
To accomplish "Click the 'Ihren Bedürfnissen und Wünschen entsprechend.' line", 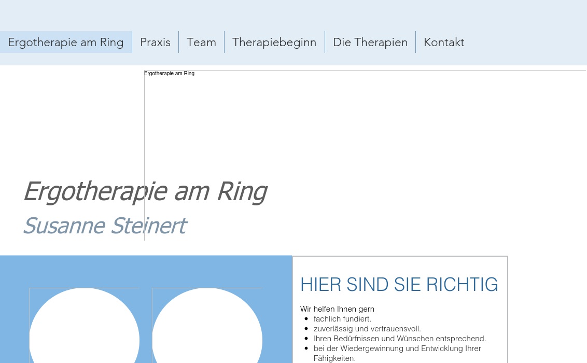I will click(x=399, y=339).
